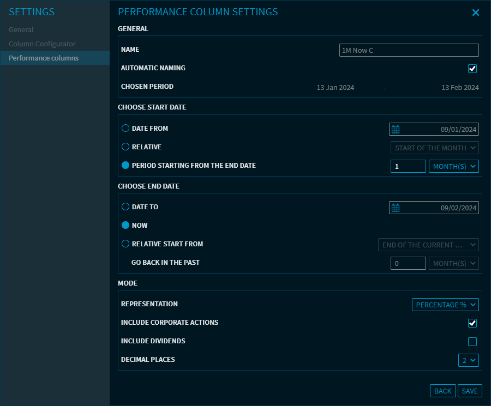This screenshot has width=491, height=406.
Task: Select Now as the end date
Action: pos(125,226)
